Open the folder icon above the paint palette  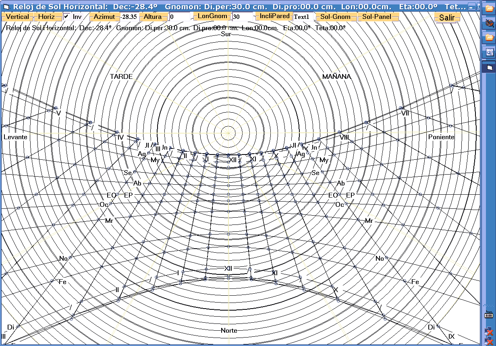tap(489, 9)
